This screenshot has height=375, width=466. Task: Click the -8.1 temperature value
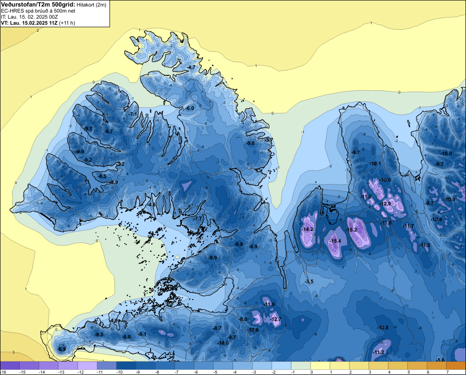pyautogui.click(x=142, y=334)
